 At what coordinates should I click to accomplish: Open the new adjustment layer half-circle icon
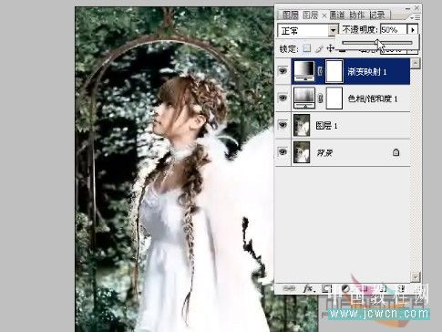(345, 288)
